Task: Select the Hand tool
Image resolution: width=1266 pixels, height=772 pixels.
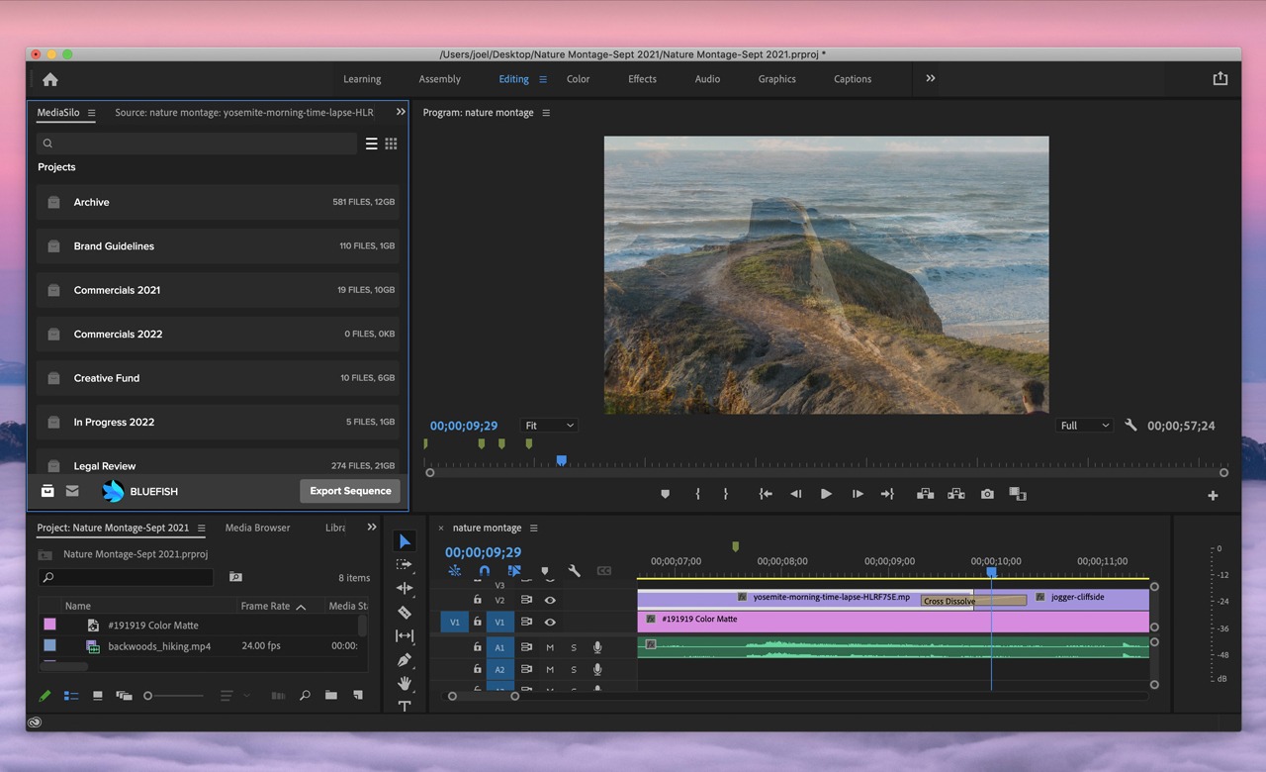Action: (x=405, y=683)
